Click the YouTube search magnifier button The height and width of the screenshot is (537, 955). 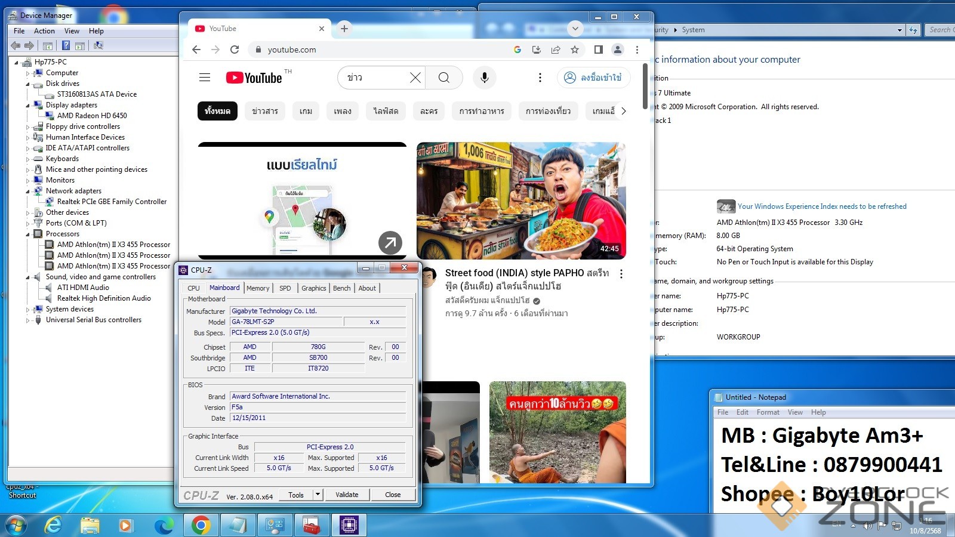(443, 78)
